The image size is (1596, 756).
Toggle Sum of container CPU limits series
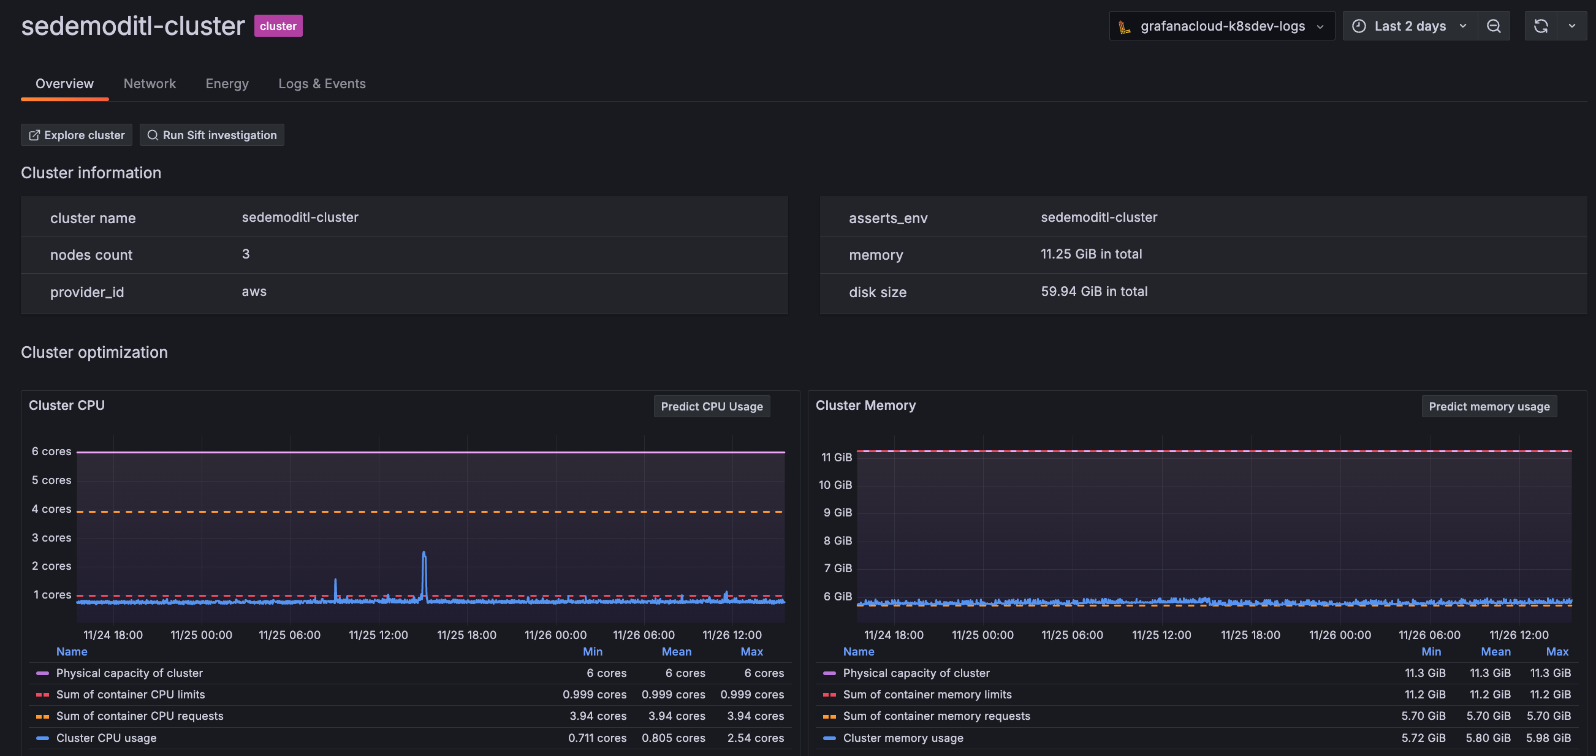(130, 694)
